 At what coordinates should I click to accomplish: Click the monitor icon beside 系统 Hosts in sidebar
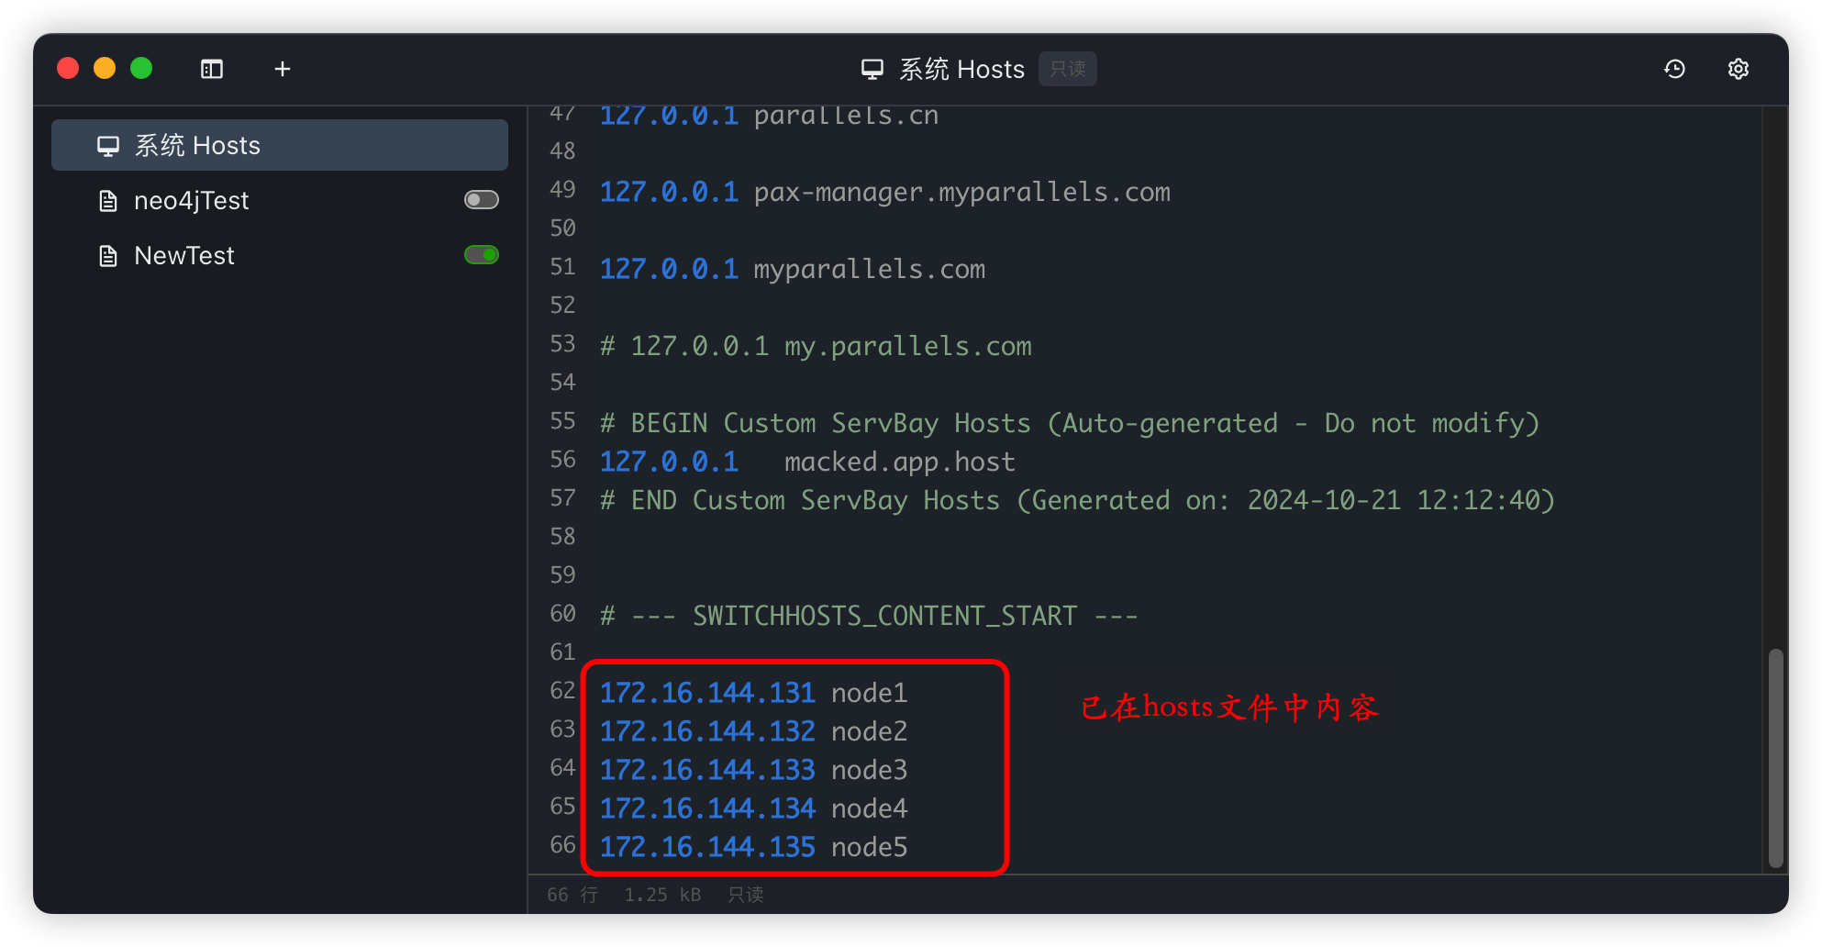pos(108,146)
